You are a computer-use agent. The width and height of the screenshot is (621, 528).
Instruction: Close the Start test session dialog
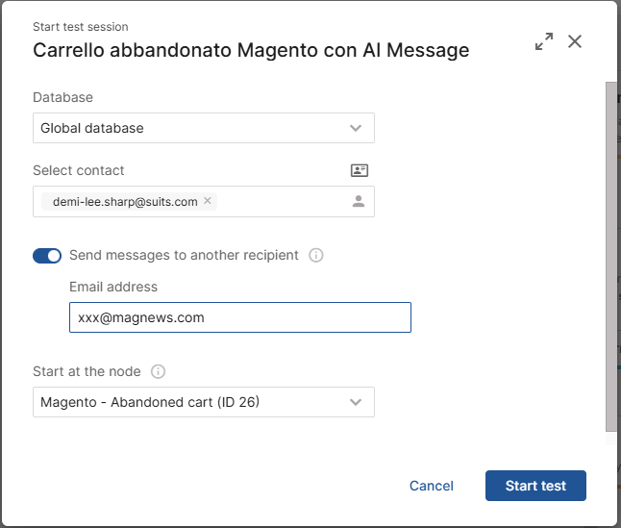574,41
